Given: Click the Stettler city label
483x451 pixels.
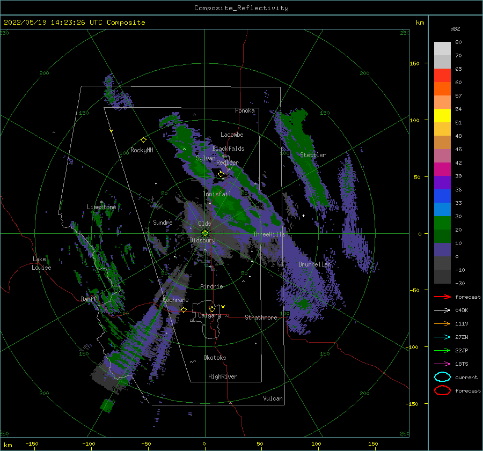Looking at the screenshot, I should 313,155.
